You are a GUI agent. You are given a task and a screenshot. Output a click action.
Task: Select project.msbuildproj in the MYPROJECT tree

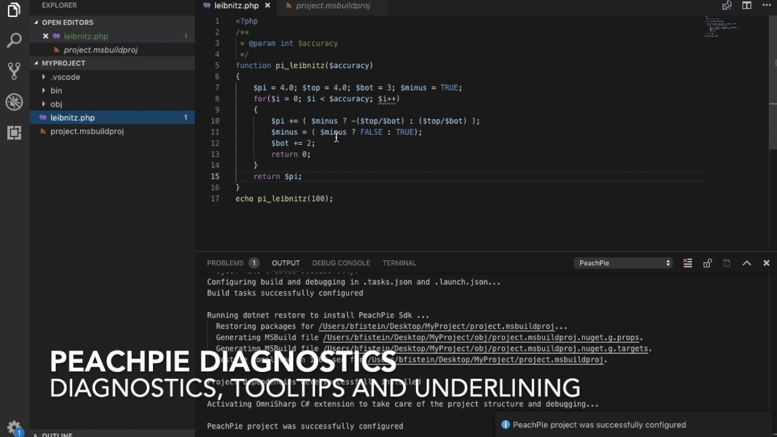click(x=112, y=131)
